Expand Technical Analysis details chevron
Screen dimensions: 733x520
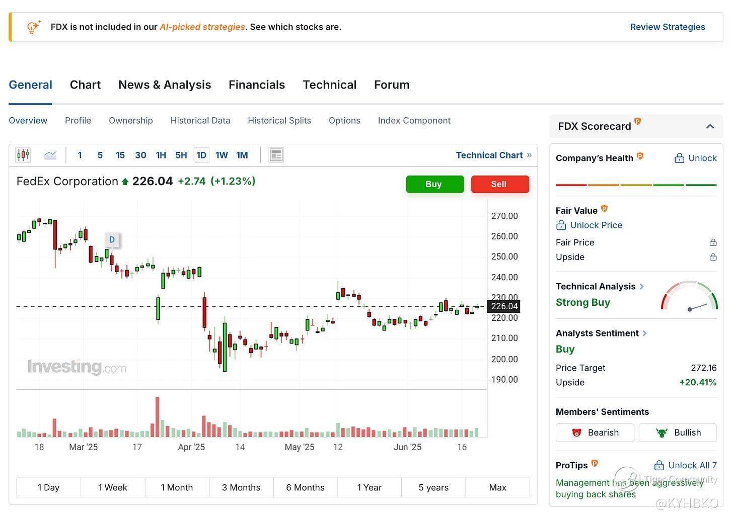(642, 287)
